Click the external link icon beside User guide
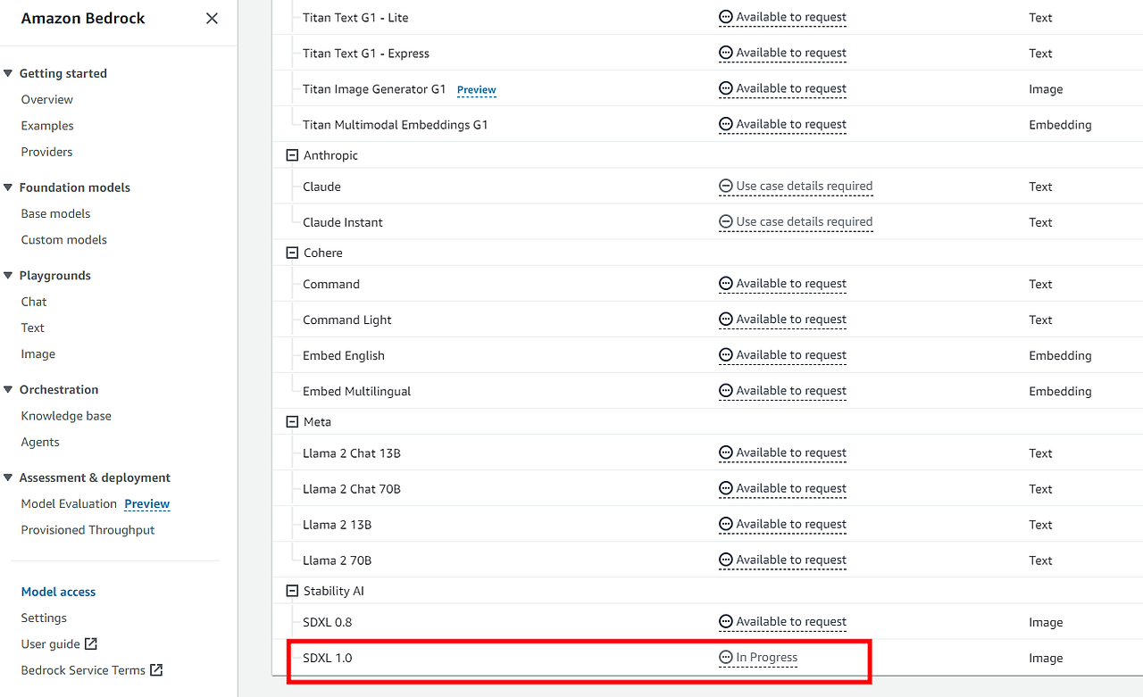The height and width of the screenshot is (697, 1143). pyautogui.click(x=91, y=643)
